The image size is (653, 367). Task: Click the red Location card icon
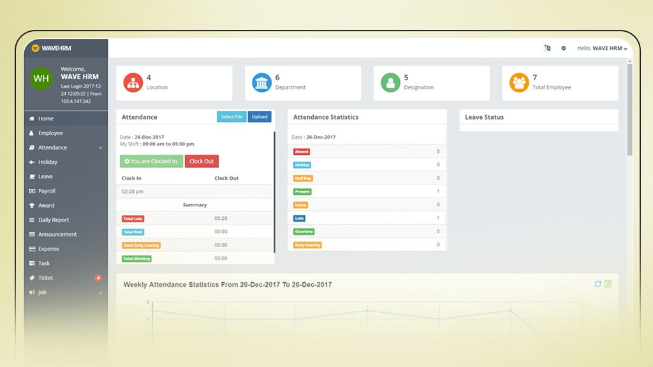[x=133, y=83]
